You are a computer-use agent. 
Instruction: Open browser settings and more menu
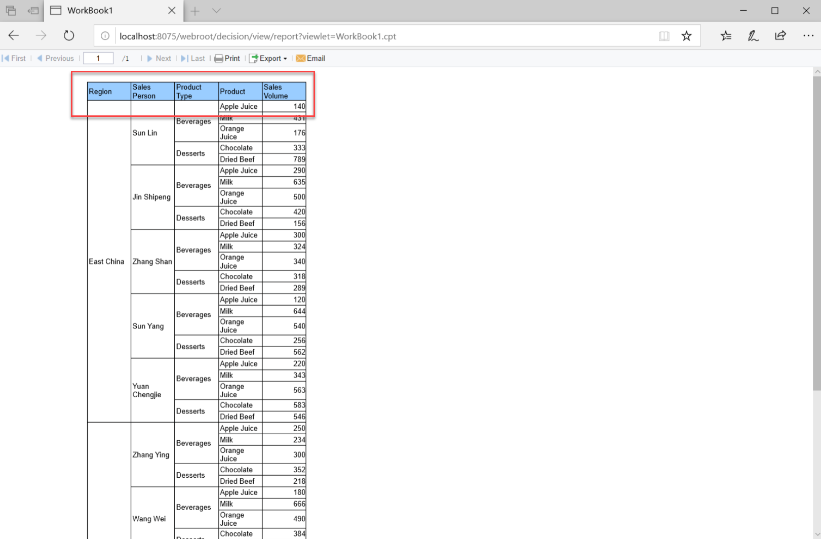coord(808,35)
